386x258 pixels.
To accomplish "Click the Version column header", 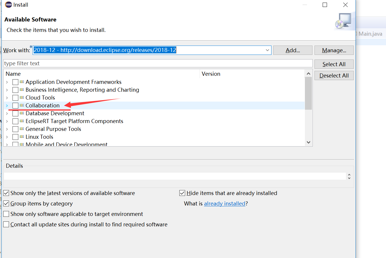I will (211, 73).
